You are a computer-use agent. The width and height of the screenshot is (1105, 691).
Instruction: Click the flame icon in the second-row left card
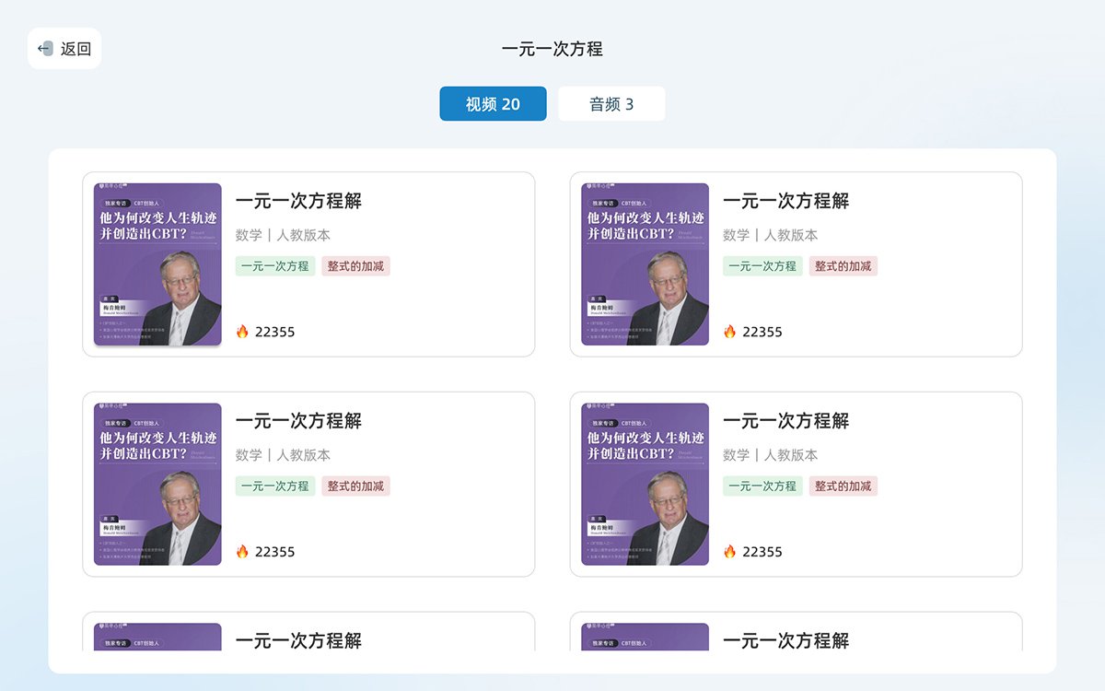tap(242, 551)
